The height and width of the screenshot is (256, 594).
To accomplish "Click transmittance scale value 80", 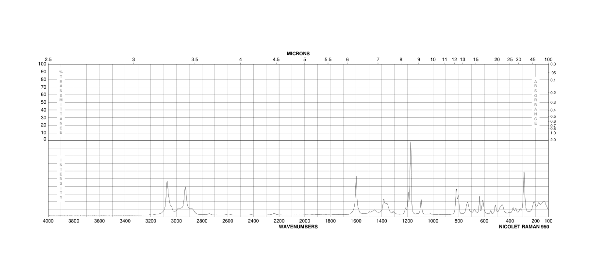I will tap(44, 80).
